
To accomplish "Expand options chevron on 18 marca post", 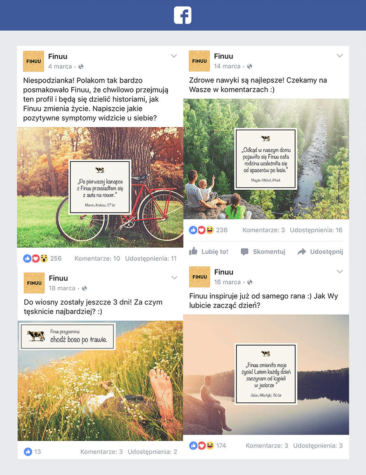I will 174,278.
